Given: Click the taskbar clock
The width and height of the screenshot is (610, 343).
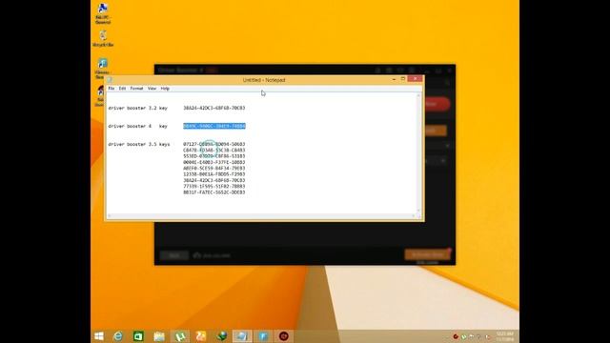Looking at the screenshot, I should (x=504, y=336).
